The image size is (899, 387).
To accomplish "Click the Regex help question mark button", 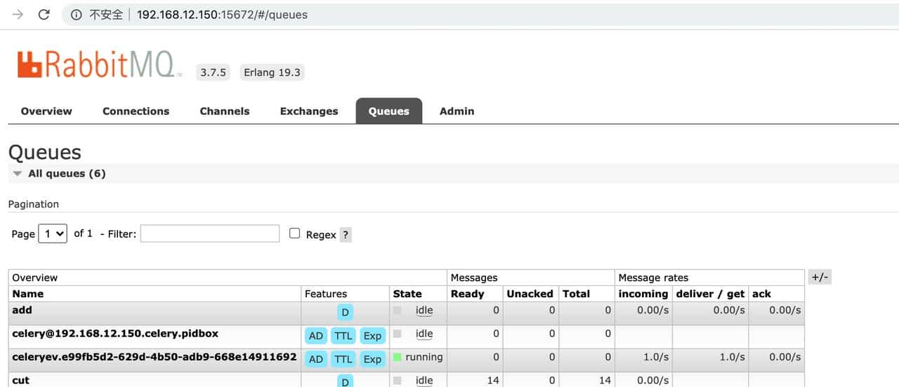I will pos(345,235).
